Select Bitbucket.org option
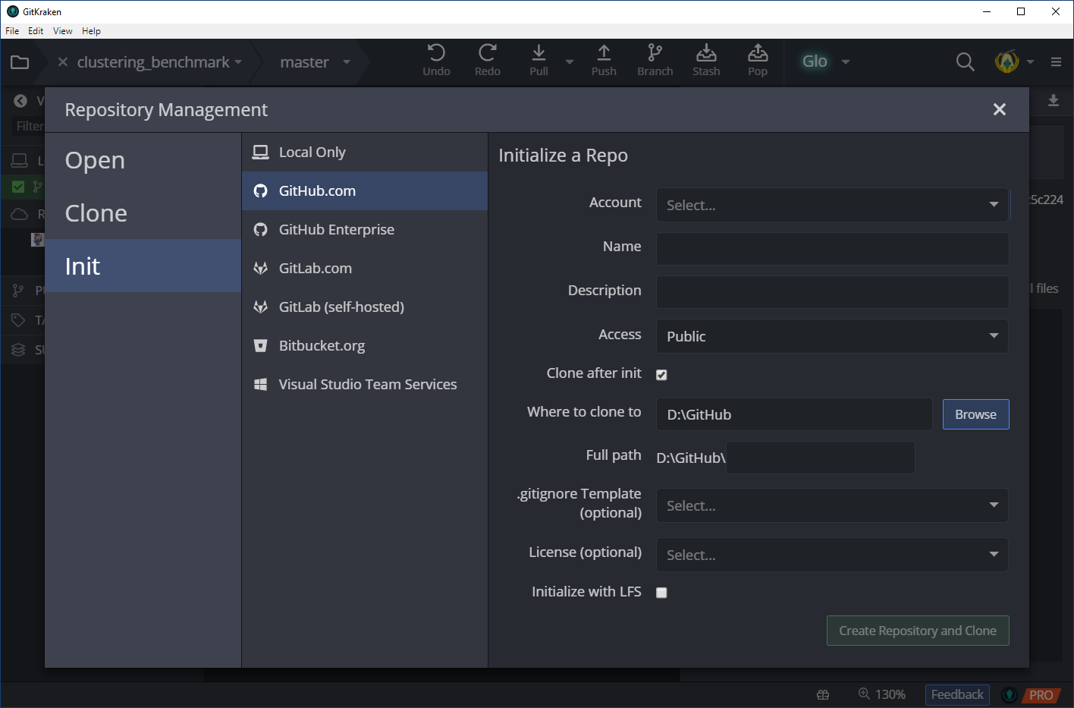The image size is (1074, 708). (x=365, y=345)
